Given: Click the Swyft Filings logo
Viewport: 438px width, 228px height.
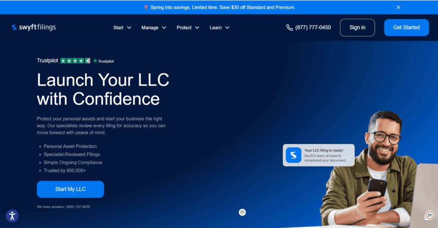Looking at the screenshot, I should click(x=34, y=27).
